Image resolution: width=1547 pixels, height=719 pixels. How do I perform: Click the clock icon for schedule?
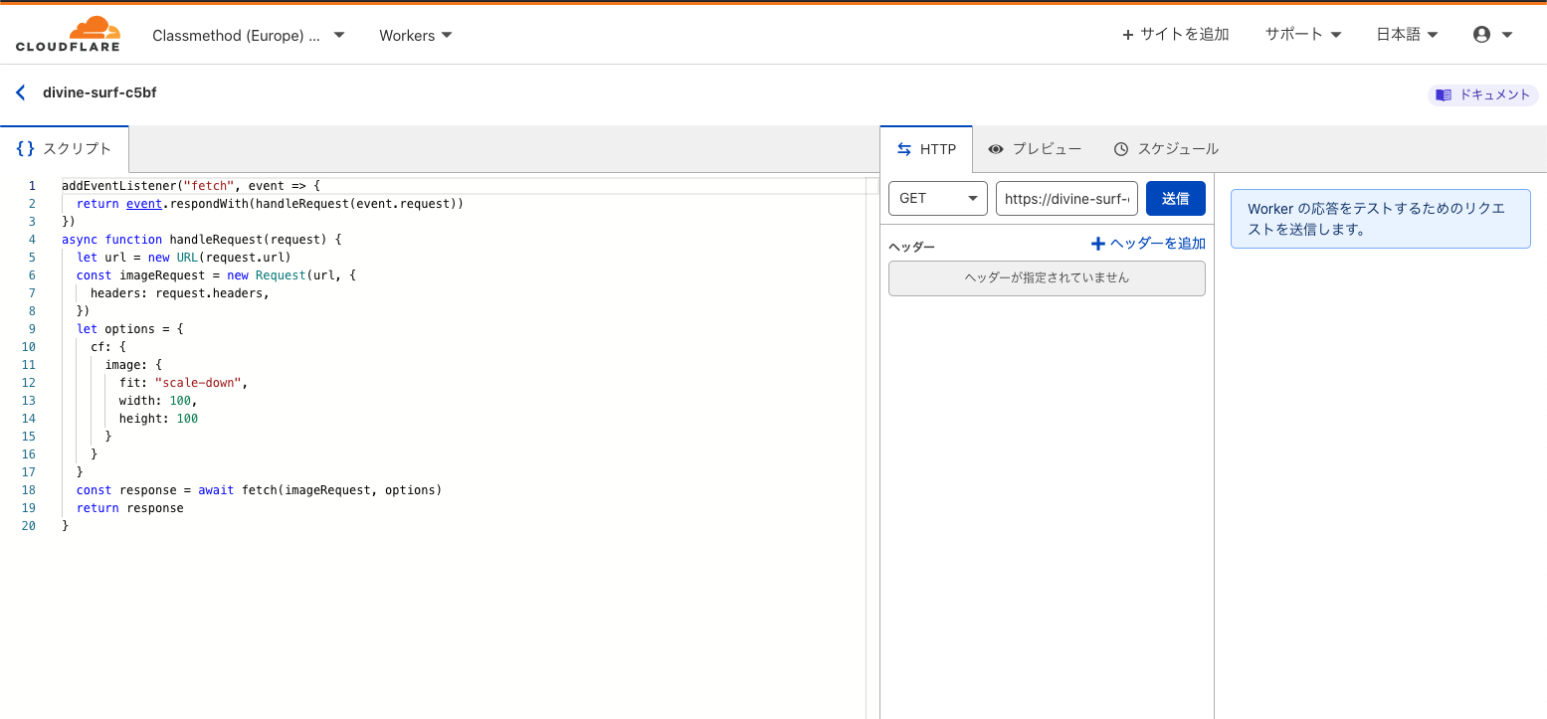tap(1121, 149)
